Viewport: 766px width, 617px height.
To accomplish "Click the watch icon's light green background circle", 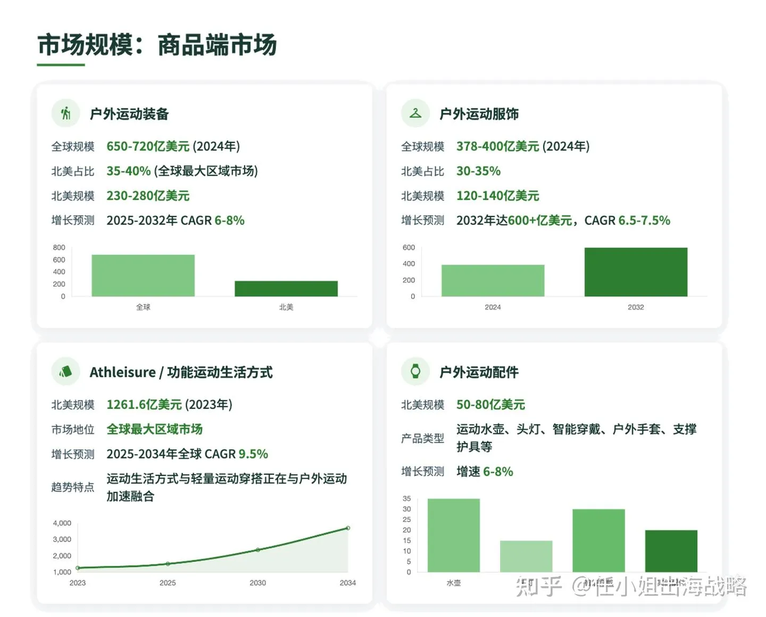I will point(415,372).
